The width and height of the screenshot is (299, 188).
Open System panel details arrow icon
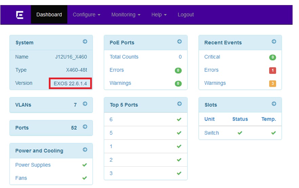click(x=85, y=41)
